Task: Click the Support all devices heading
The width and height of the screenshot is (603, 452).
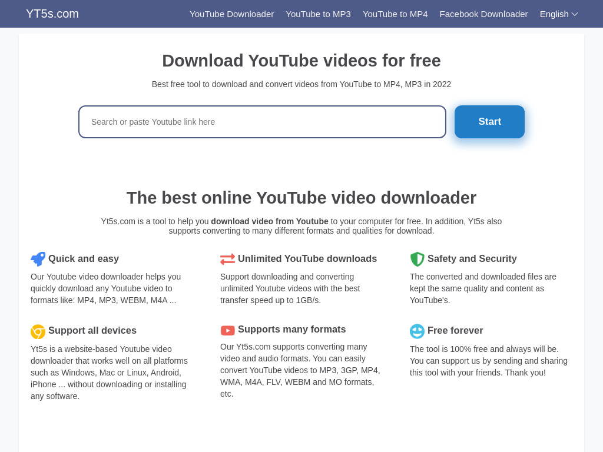Action: tap(92, 331)
